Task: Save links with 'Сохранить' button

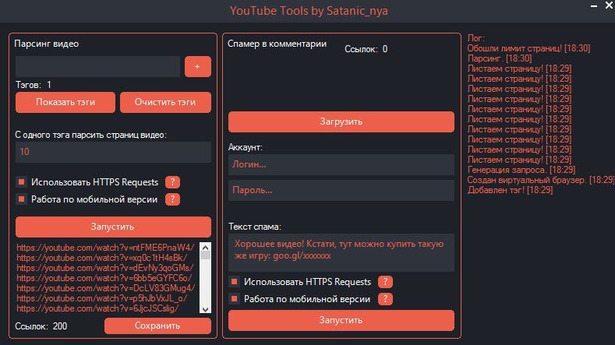Action: click(x=157, y=326)
